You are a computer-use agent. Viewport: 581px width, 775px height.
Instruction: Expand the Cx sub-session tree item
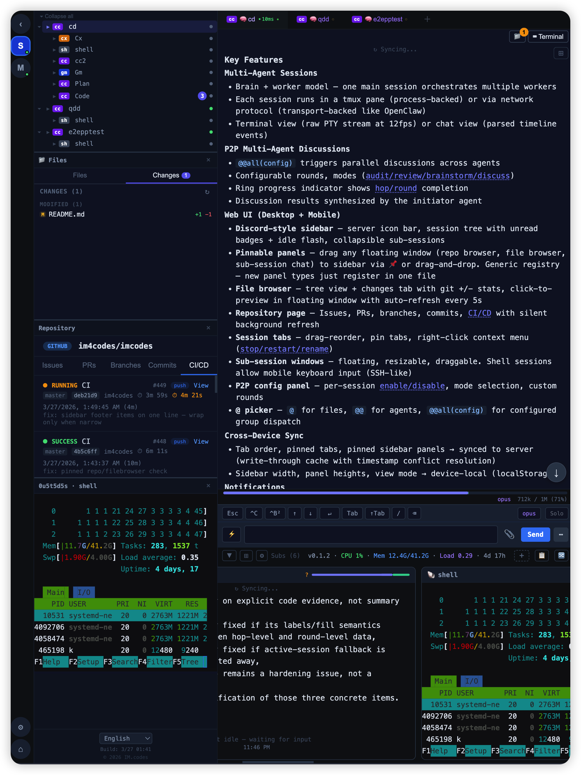tap(54, 39)
